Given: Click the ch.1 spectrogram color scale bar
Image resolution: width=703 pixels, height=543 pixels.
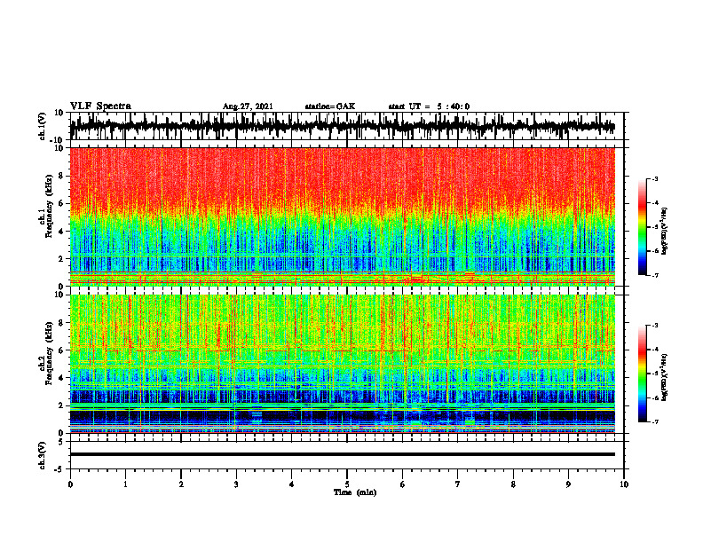Looking at the screenshot, I should point(642,227).
